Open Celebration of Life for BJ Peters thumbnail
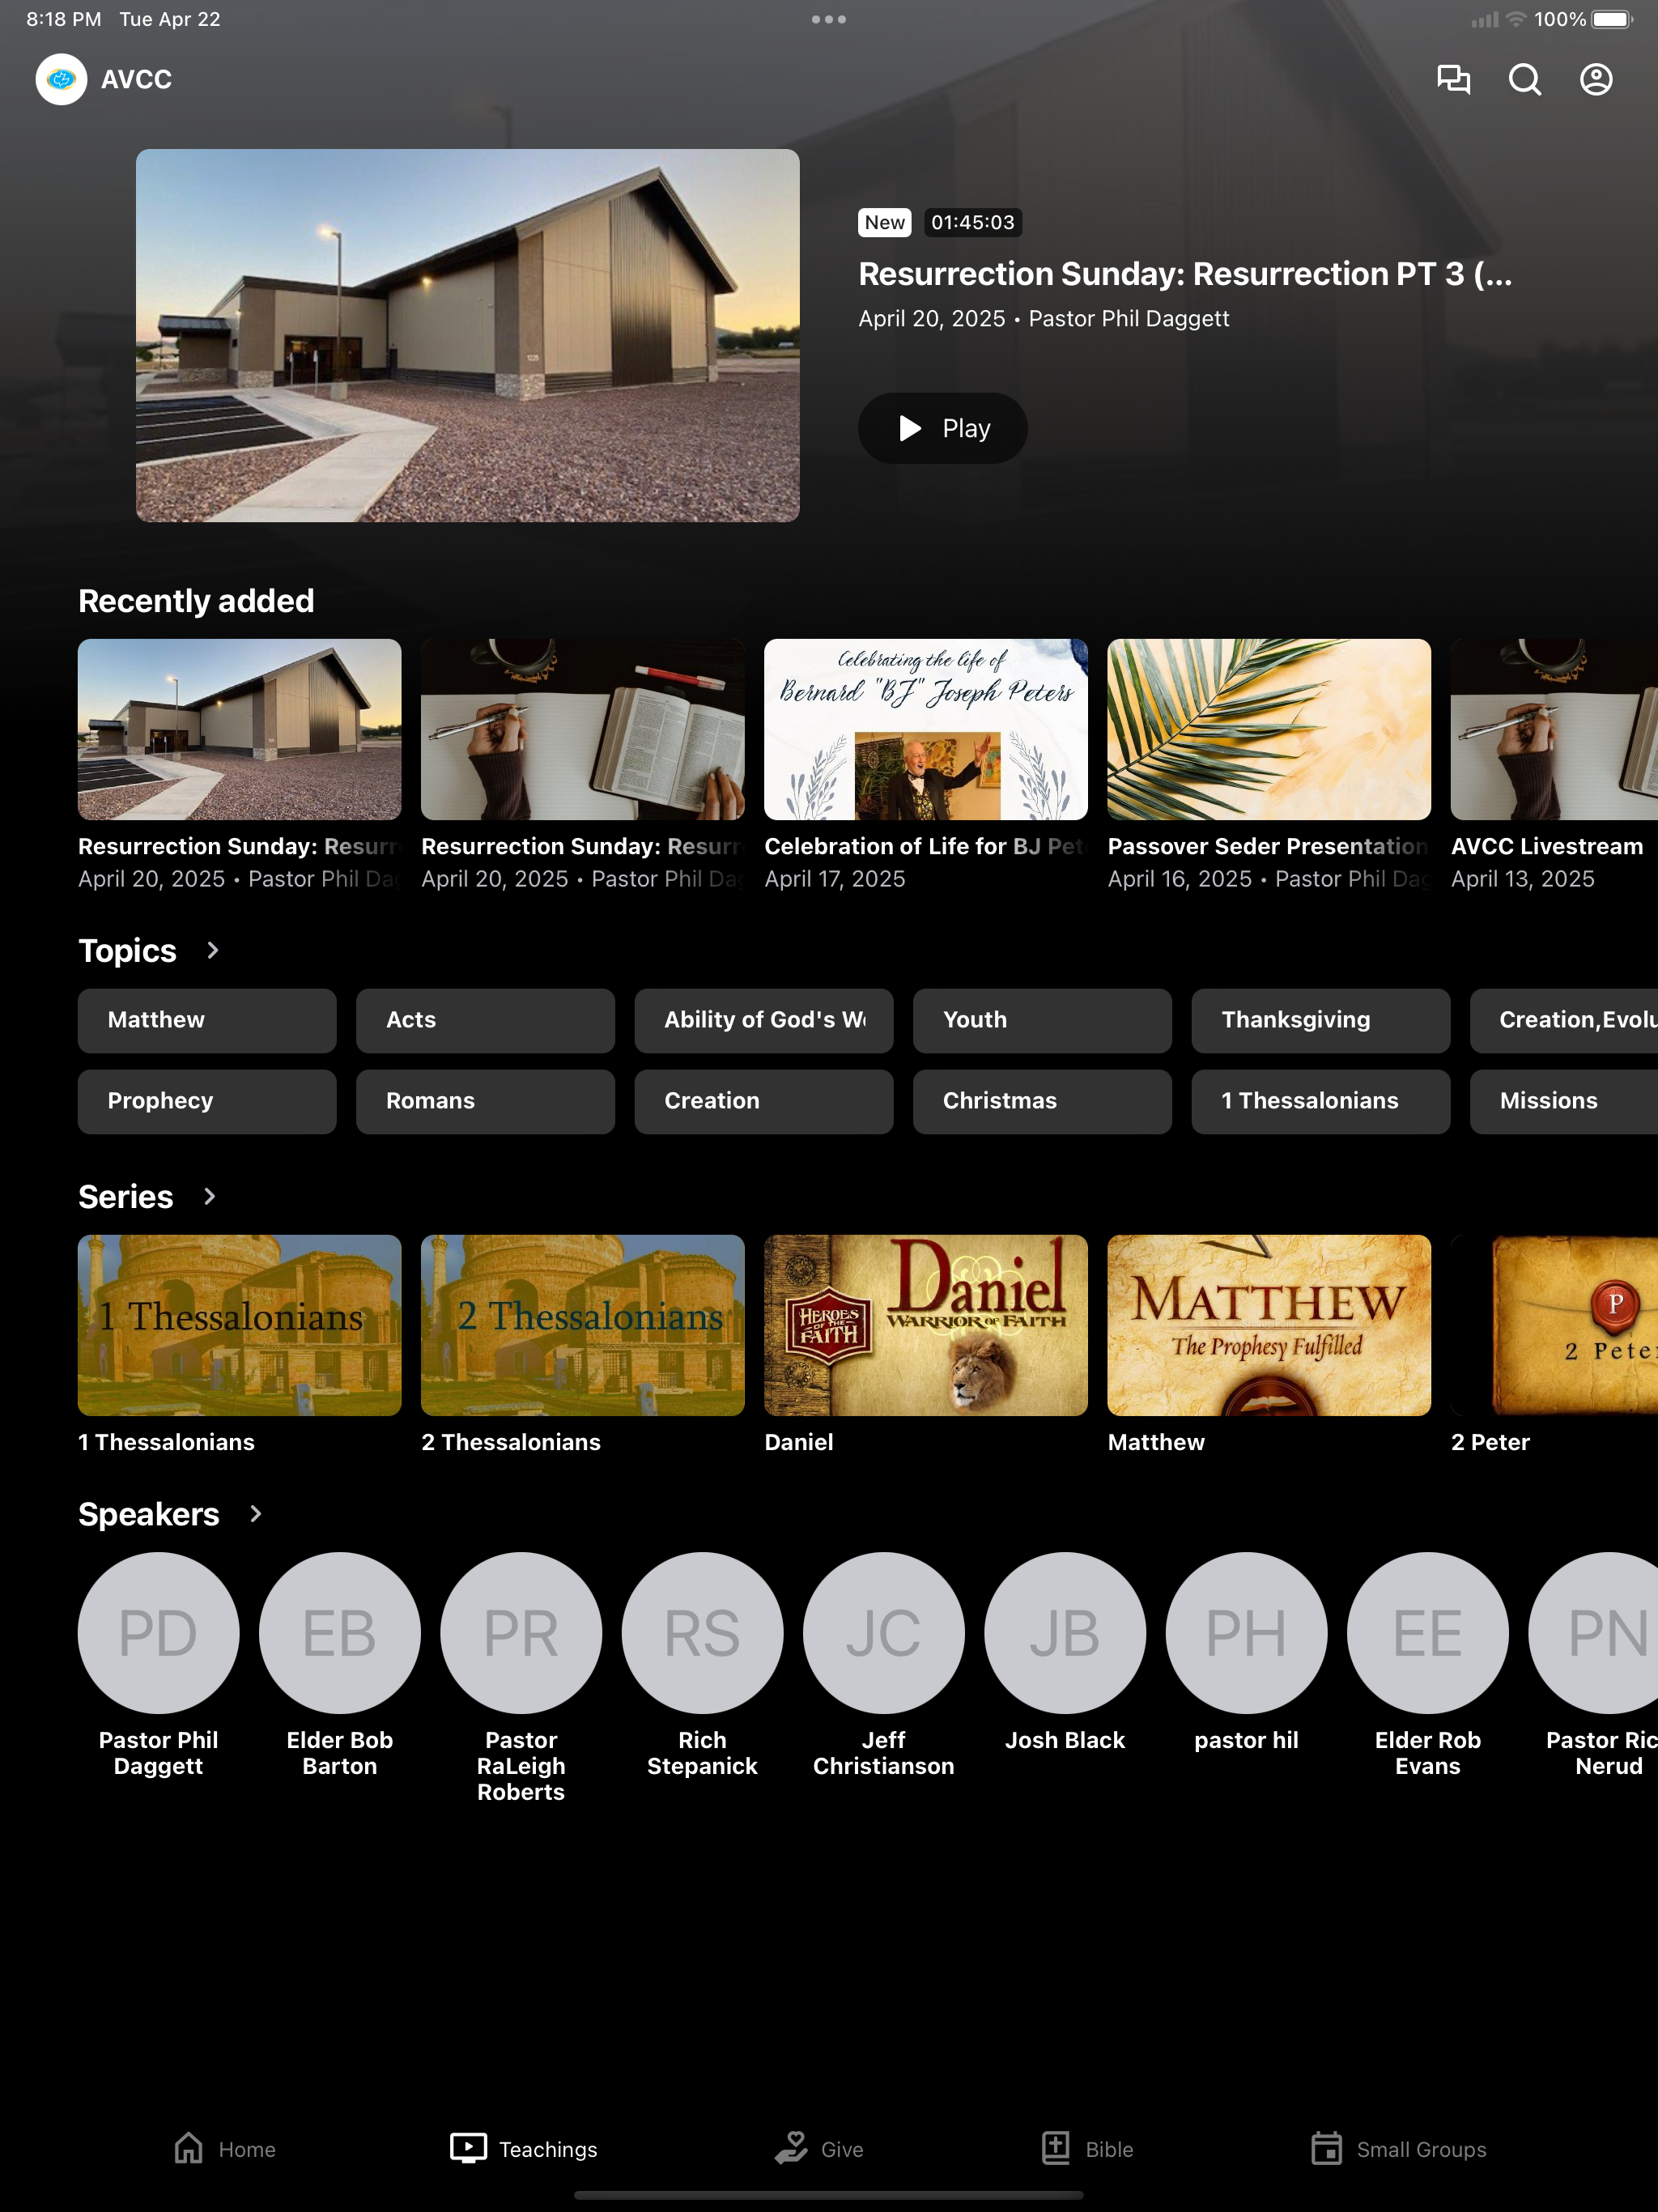Image resolution: width=1658 pixels, height=2212 pixels. tap(926, 729)
